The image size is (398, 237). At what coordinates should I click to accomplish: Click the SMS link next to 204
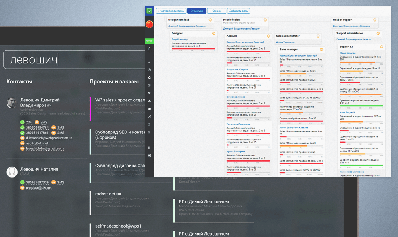[44, 122]
